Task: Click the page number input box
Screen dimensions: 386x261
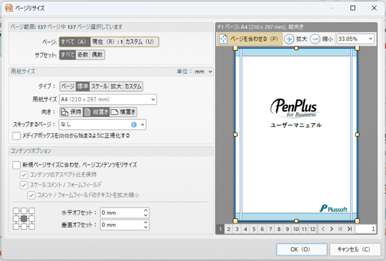Action: [x=366, y=229]
